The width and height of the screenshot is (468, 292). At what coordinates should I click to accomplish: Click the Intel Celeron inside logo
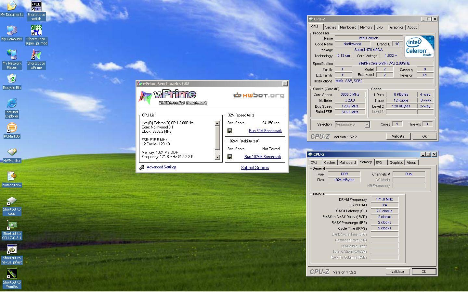pyautogui.click(x=419, y=47)
